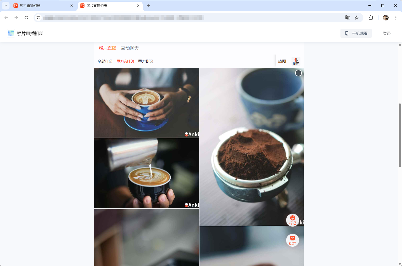The image size is (402, 266).
Task: Select the circle checkbox on coffee grounds photo
Action: pos(298,73)
